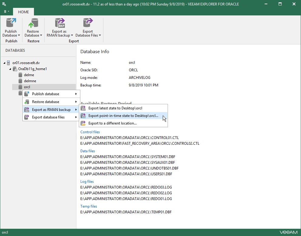Click the Export latest state submenu icon
Viewport: 301px width, 236px height.
point(83,108)
